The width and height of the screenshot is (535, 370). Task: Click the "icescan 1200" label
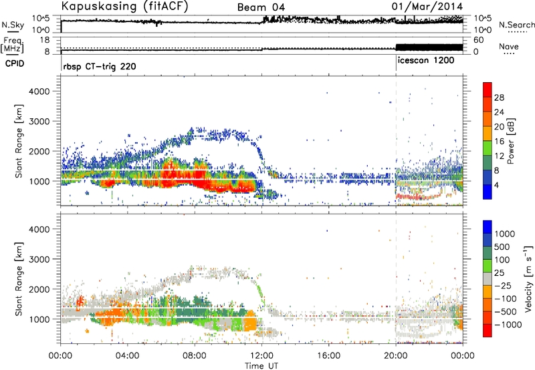(x=426, y=61)
